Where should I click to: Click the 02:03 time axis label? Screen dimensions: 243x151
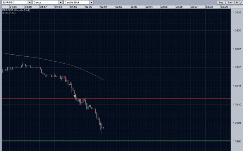(x=134, y=7)
